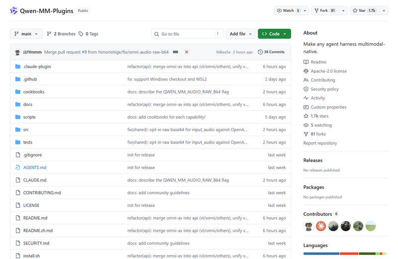Screen dimensions: 398x259
Task: Open the SECURITY.md file
Action: click(x=36, y=243)
